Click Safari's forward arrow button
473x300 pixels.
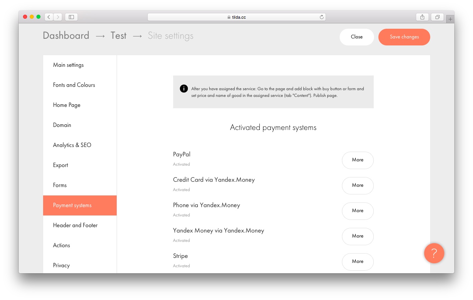[58, 17]
